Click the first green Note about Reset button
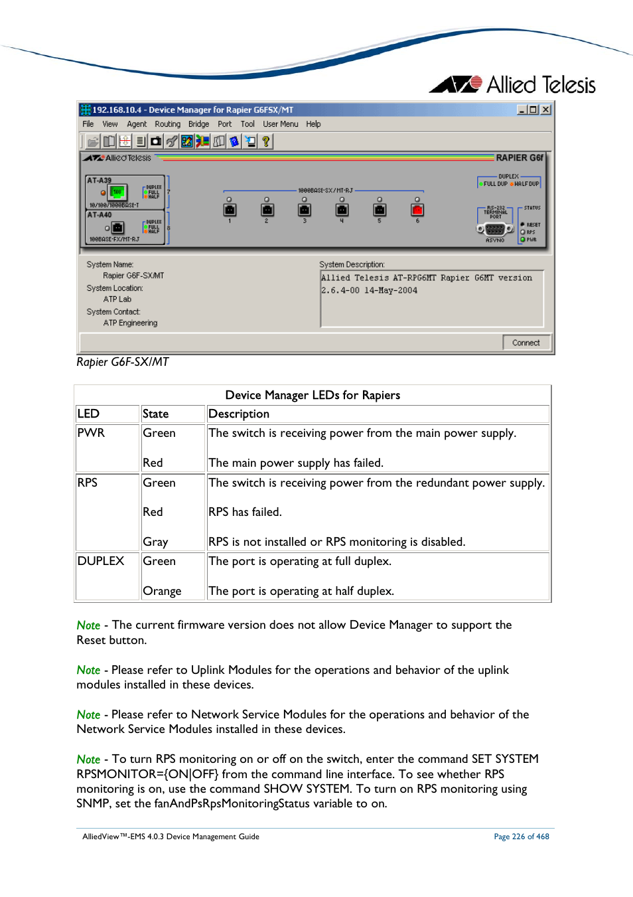The height and width of the screenshot is (897, 633). tap(88, 625)
